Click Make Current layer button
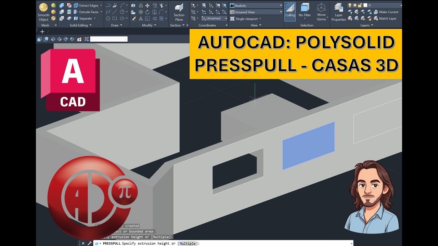Screen dimensions: 438x246 coord(385,12)
